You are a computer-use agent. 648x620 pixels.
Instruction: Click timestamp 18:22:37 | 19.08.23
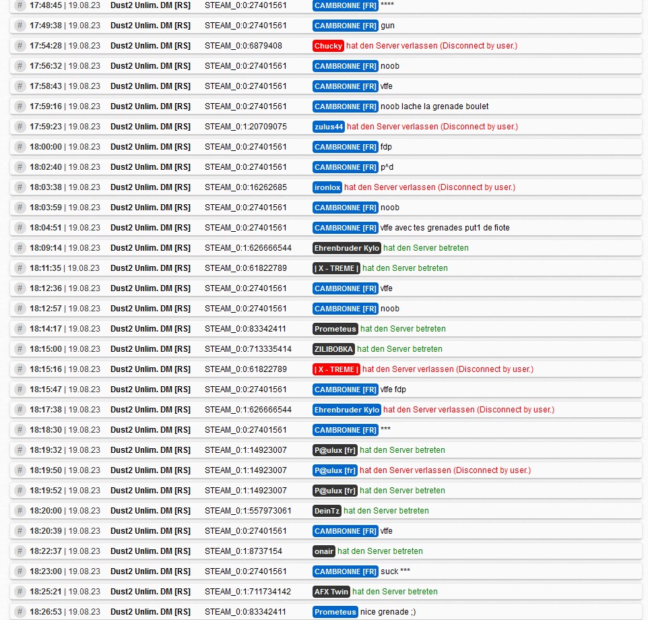(x=65, y=552)
